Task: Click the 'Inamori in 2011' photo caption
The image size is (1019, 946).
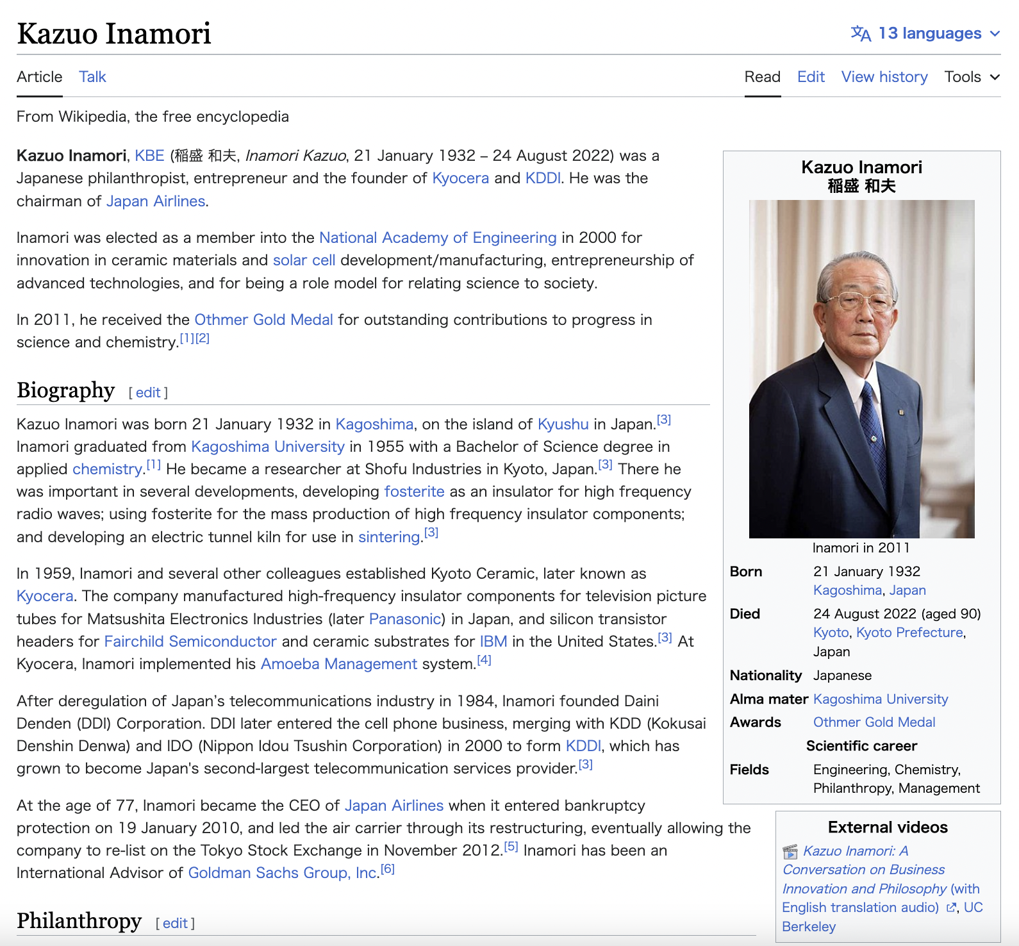Action: 861,548
